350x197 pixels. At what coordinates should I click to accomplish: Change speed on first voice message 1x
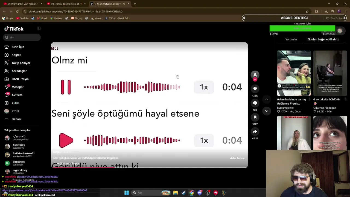[x=204, y=87]
